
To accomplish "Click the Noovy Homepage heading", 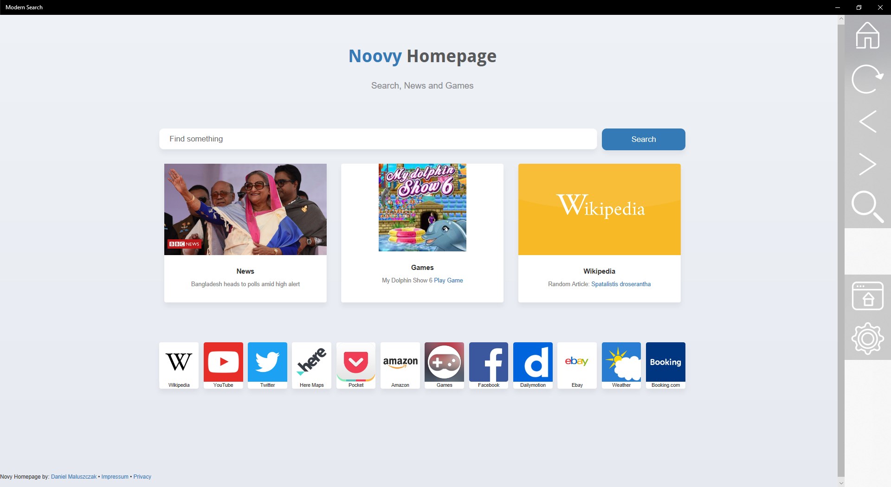I will pos(422,56).
